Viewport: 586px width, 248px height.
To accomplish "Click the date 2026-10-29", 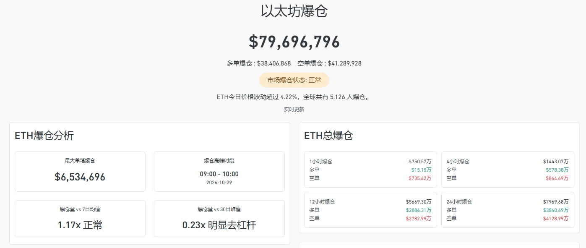I will click(x=219, y=183).
